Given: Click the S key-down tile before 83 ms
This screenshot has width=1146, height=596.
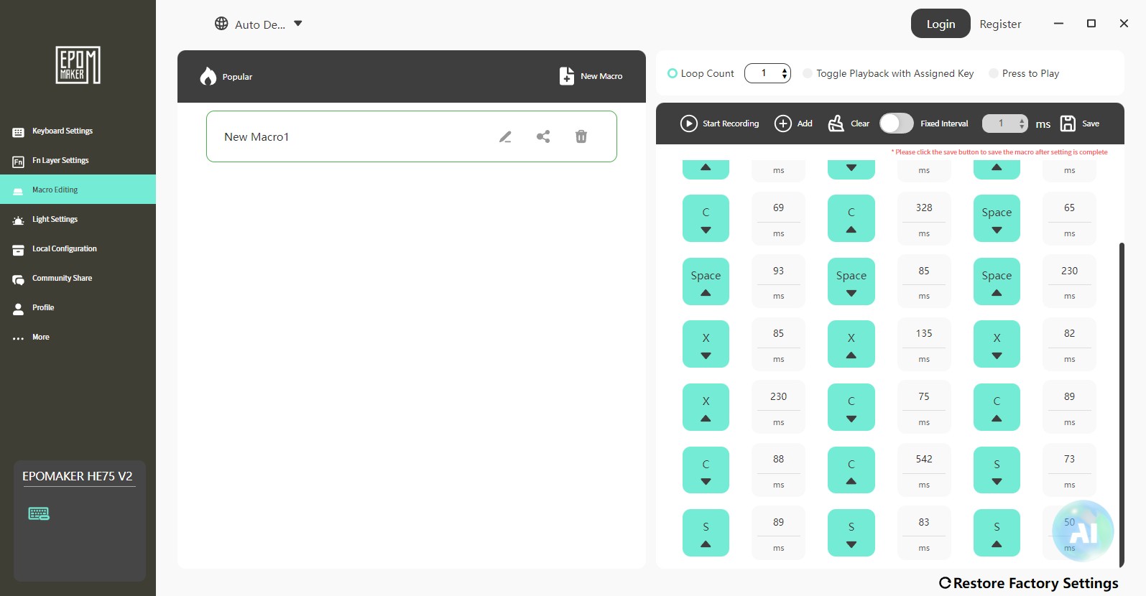Looking at the screenshot, I should pos(851,533).
